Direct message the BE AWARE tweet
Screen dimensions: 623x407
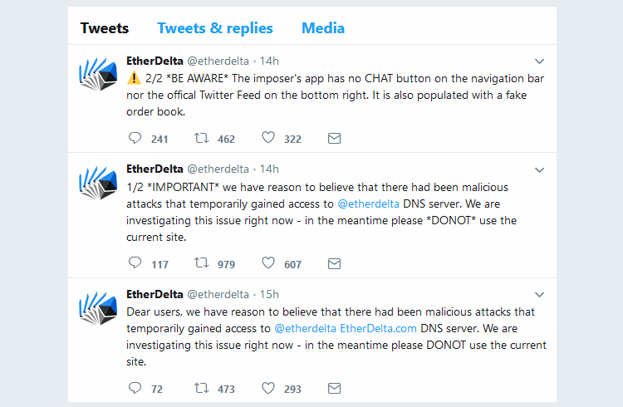coord(334,138)
